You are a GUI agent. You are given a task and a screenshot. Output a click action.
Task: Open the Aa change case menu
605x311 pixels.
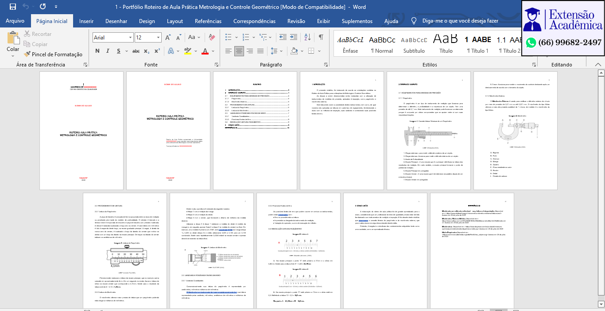click(194, 38)
